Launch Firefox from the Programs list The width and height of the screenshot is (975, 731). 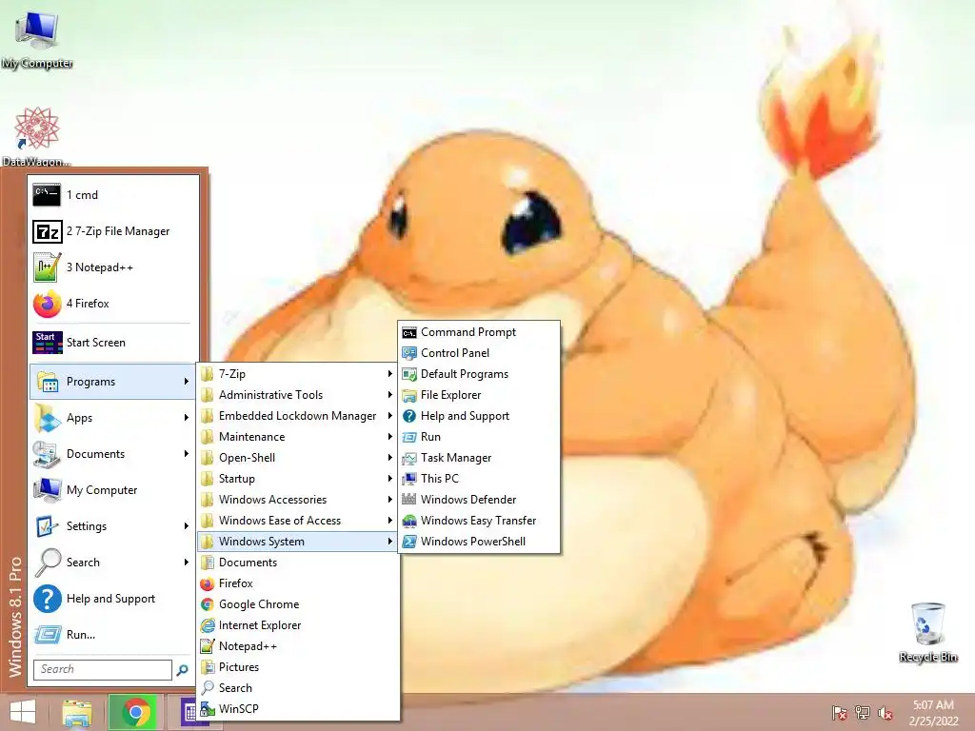pyautogui.click(x=297, y=583)
